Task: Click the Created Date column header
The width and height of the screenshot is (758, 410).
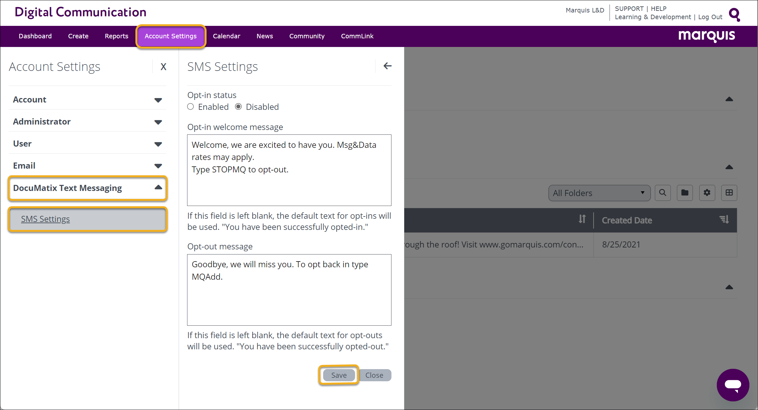Action: tap(627, 220)
